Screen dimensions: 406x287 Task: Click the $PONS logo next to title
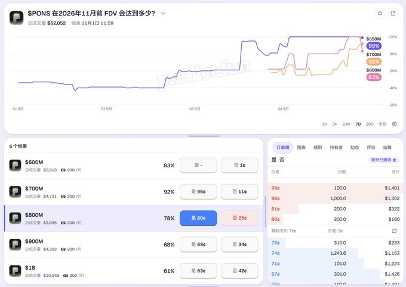point(16,18)
